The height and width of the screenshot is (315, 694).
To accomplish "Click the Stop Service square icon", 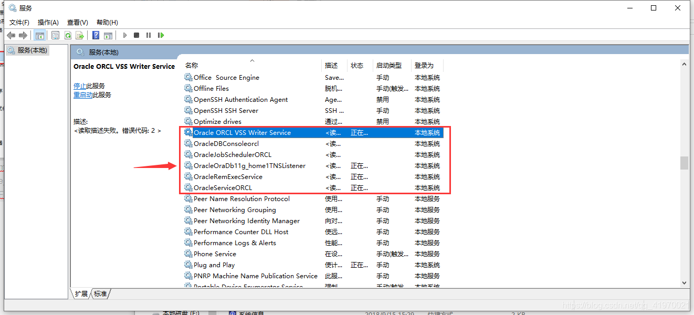I will click(x=136, y=35).
